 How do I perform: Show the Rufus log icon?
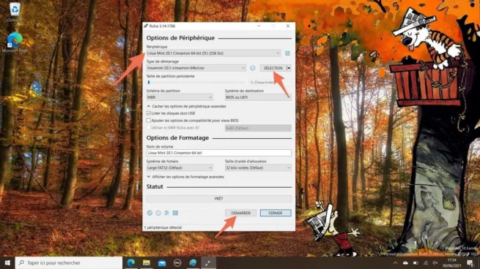pyautogui.click(x=175, y=213)
